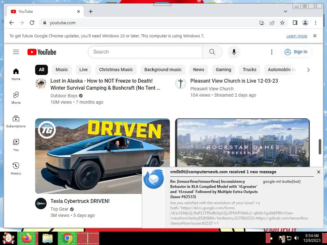The width and height of the screenshot is (327, 245).
Task: Select the Background music chip
Action: pyautogui.click(x=163, y=70)
